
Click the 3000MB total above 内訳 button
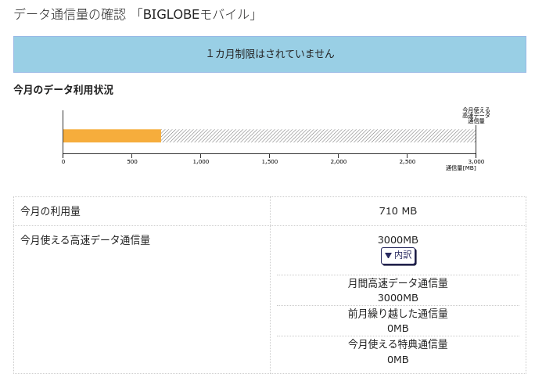point(397,240)
